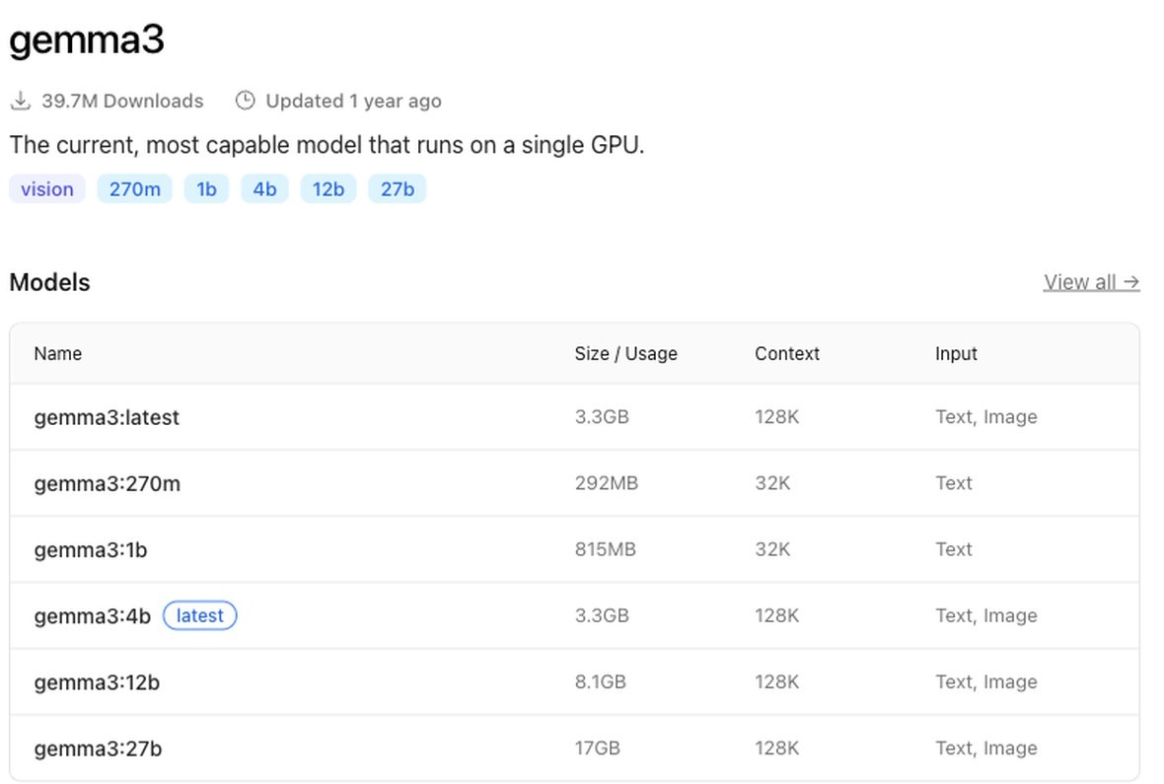Select the 1b size tag
This screenshot has height=784, width=1164.
pos(206,188)
